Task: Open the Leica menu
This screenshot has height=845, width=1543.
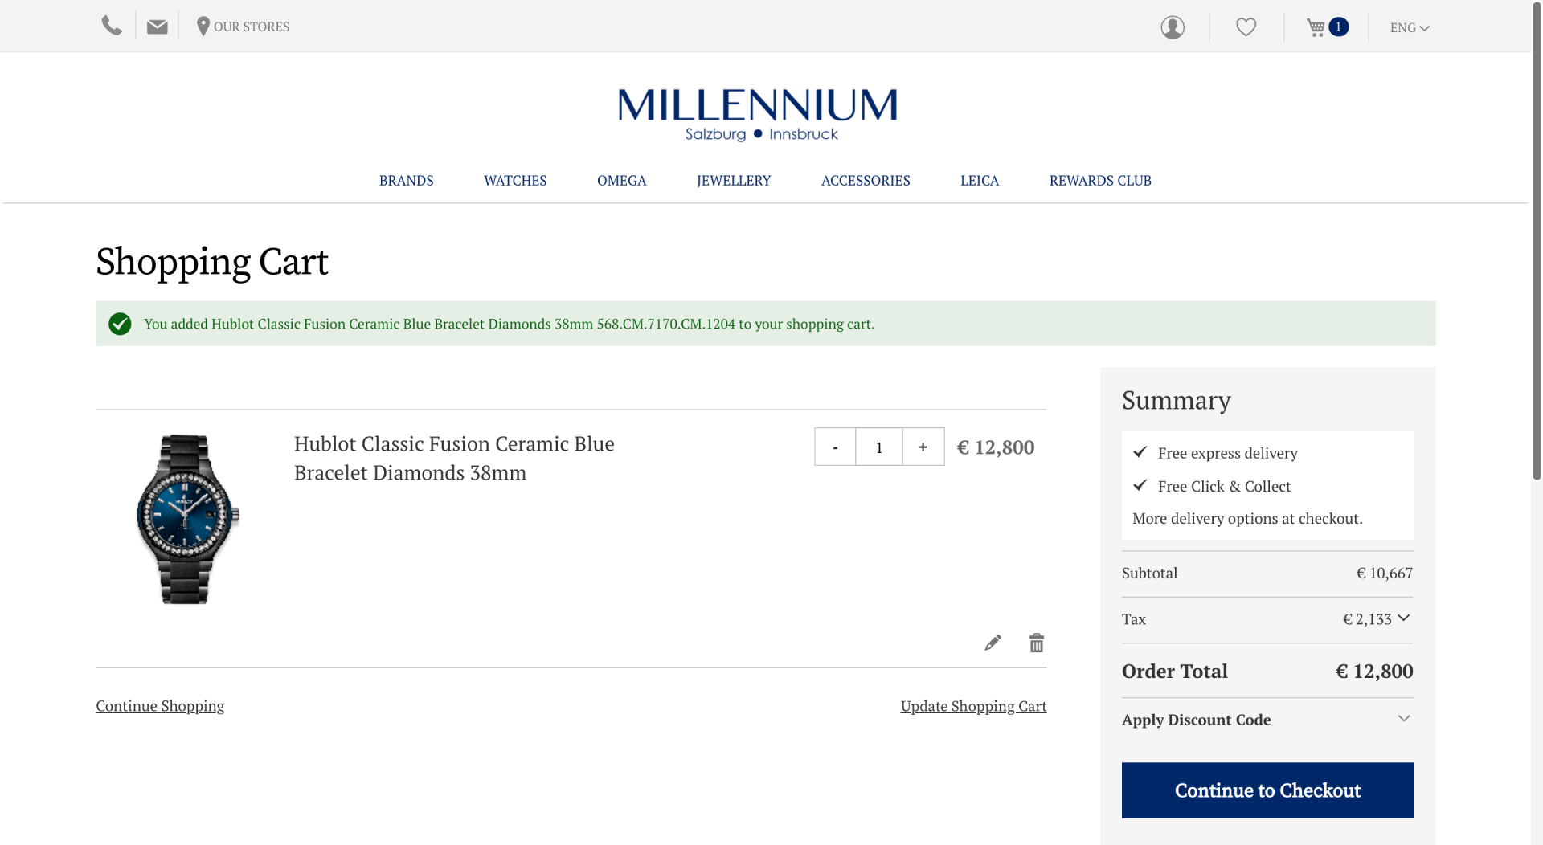Action: point(979,181)
